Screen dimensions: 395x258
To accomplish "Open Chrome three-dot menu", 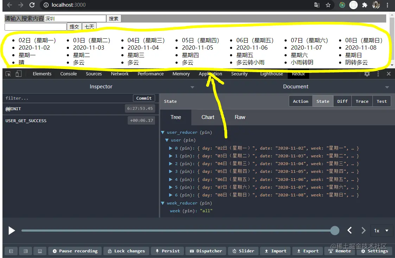I will click(388, 5).
